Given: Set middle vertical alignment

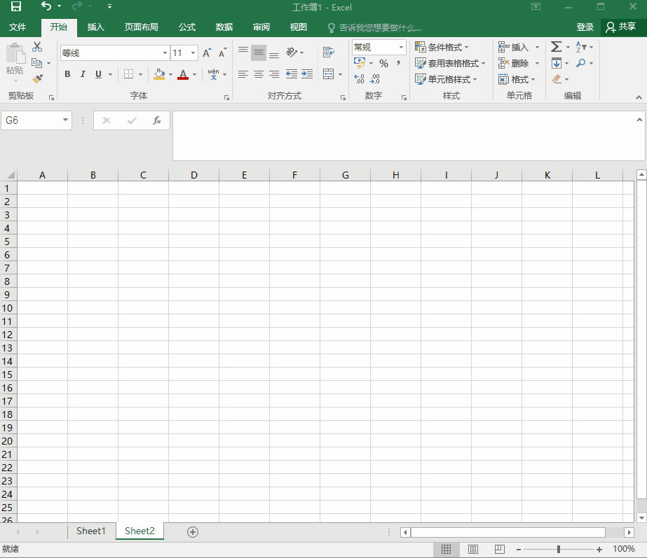Looking at the screenshot, I should point(259,53).
